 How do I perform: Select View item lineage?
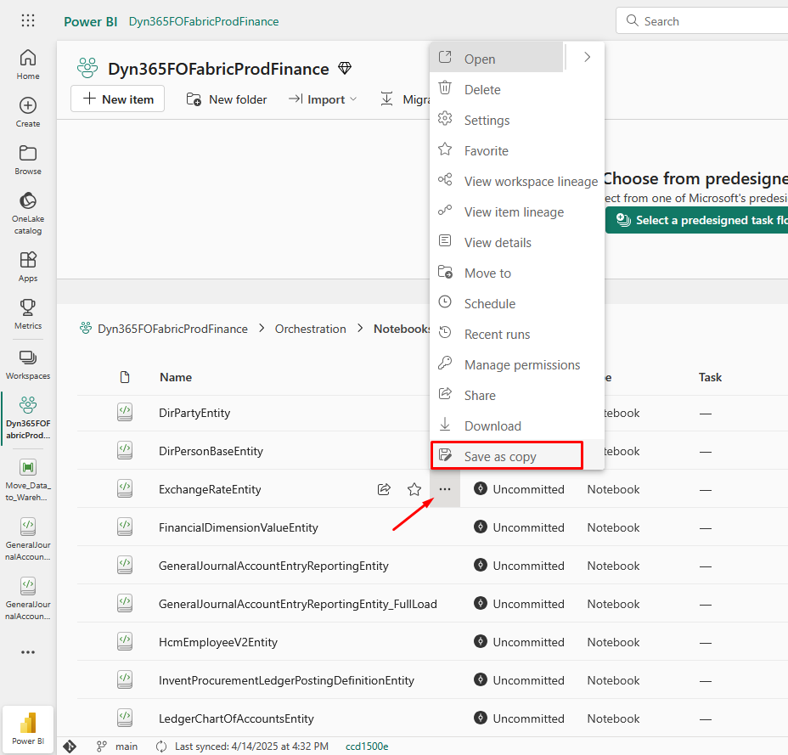(x=517, y=212)
